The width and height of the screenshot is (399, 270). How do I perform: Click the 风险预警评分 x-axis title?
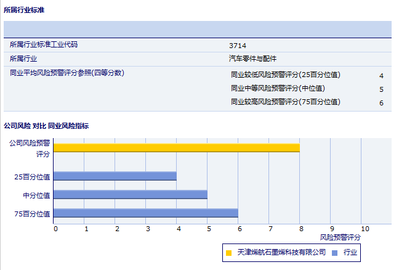(341, 237)
